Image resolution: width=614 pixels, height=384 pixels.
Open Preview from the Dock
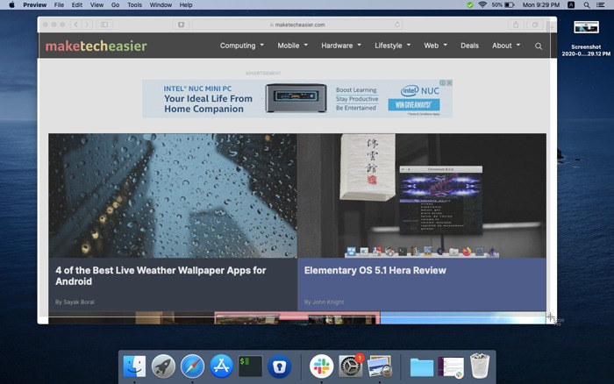point(380,366)
